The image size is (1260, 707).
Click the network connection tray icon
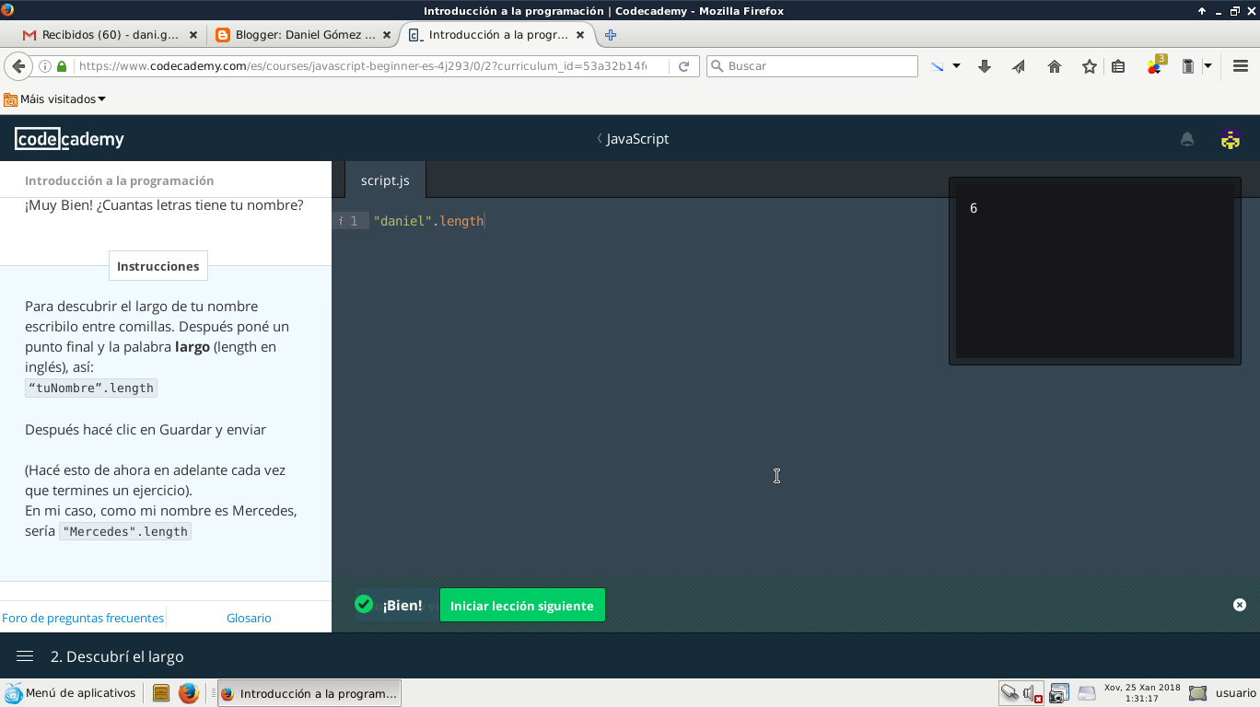pos(1010,693)
